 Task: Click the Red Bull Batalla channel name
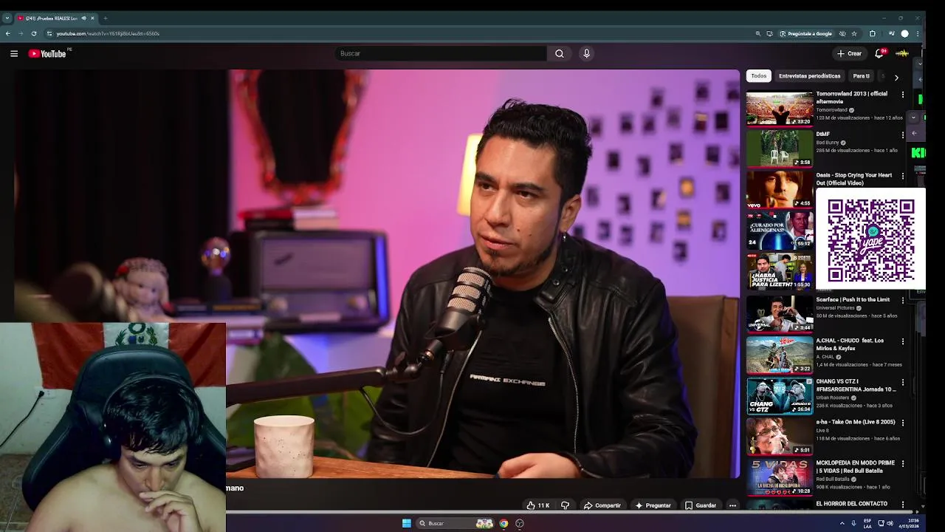(832, 479)
